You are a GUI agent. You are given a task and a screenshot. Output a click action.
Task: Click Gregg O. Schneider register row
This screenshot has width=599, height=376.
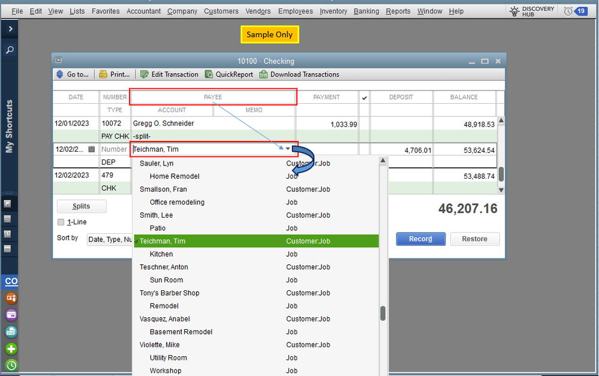click(275, 130)
